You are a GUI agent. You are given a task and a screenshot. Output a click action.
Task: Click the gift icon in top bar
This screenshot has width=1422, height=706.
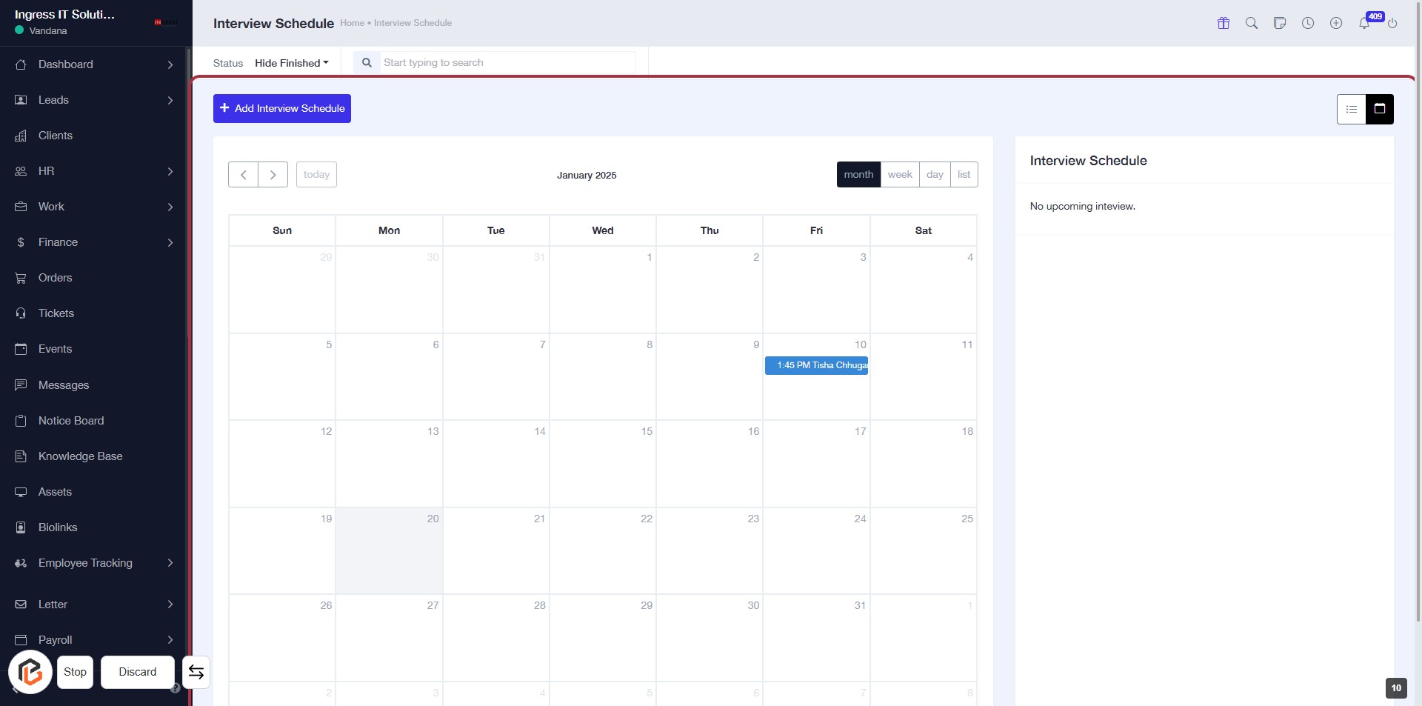tap(1224, 23)
